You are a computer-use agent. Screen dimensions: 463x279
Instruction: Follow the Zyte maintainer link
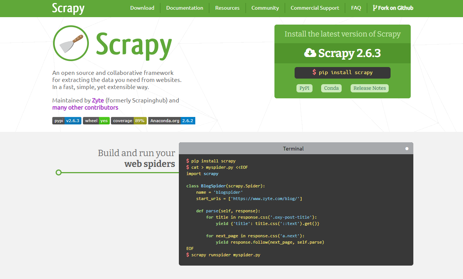coord(98,101)
